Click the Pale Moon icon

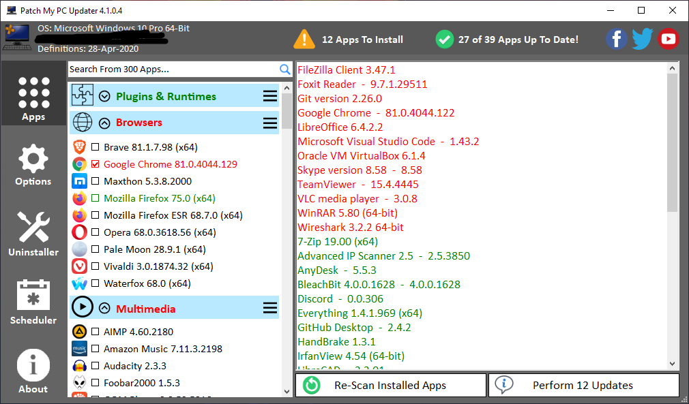click(x=80, y=249)
